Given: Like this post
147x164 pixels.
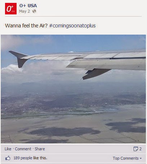Looking at the screenshot, I should point(8,149).
